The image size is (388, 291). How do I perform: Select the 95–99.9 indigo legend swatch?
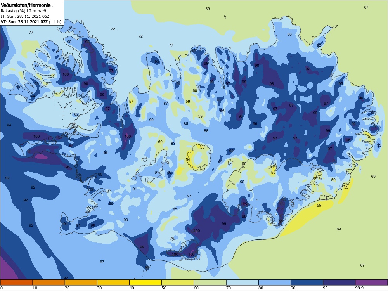(x=339, y=282)
